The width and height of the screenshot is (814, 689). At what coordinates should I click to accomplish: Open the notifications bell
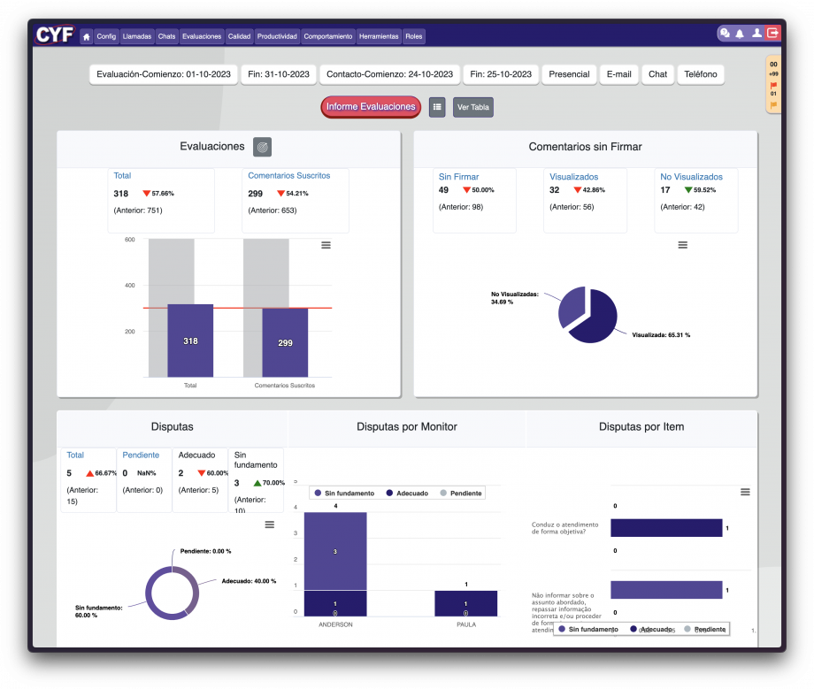click(740, 34)
